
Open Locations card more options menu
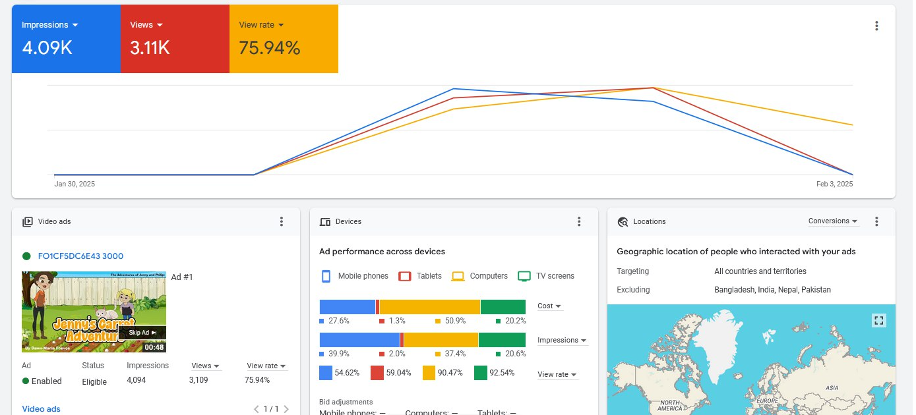876,221
